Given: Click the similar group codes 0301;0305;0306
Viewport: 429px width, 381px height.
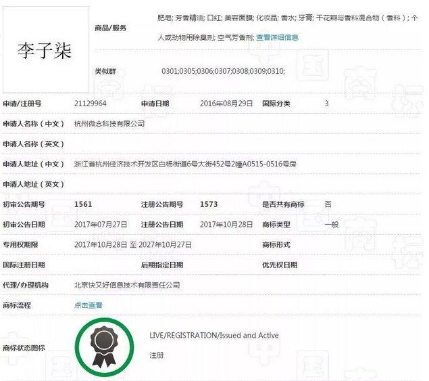Looking at the screenshot, I should click(x=223, y=71).
